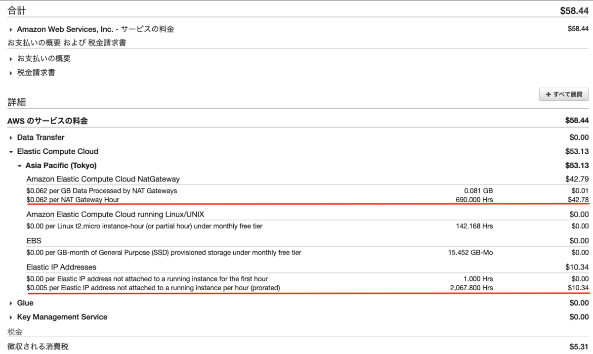Select the $53.13 Asia Pacific (Tokyo) amount
Viewport: 593px width, 354px height.
click(x=577, y=166)
